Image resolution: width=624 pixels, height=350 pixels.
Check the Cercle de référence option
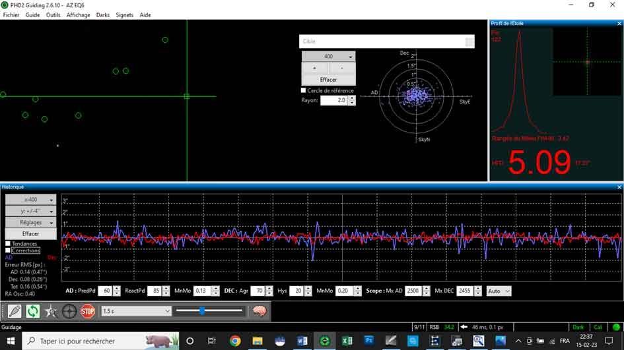(303, 90)
